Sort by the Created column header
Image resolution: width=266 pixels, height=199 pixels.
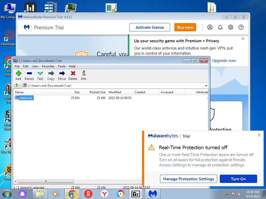(146, 92)
